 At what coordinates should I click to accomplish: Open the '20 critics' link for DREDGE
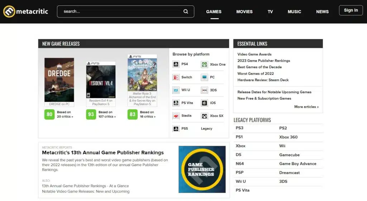pos(65,116)
